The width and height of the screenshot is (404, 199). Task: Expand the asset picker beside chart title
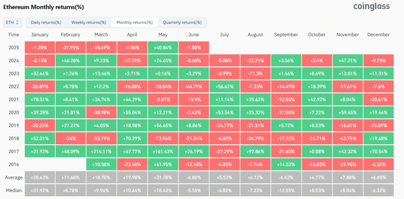pyautogui.click(x=12, y=22)
